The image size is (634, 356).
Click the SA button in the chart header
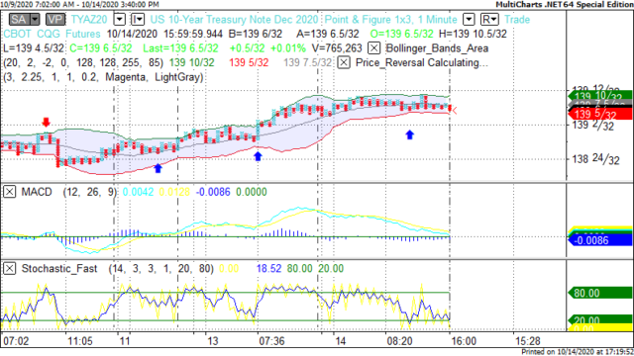point(19,20)
